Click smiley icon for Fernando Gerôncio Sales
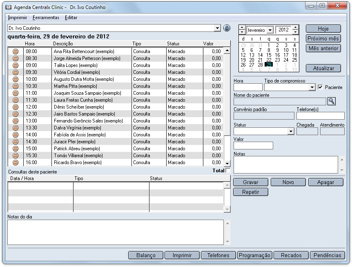Image resolution: width=352 pixels, height=267 pixels. pos(16,121)
